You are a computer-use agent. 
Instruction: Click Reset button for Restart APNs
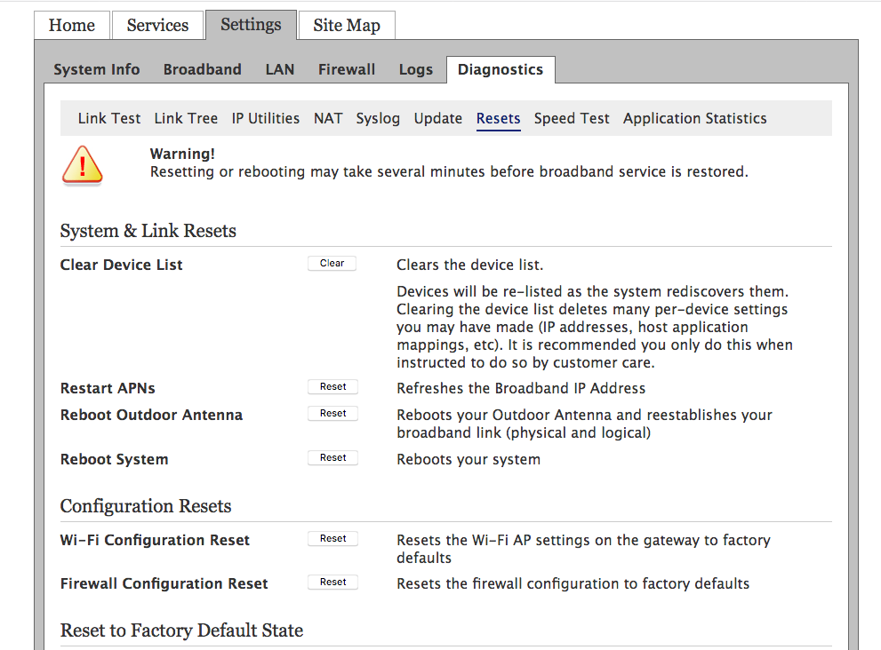(x=332, y=387)
